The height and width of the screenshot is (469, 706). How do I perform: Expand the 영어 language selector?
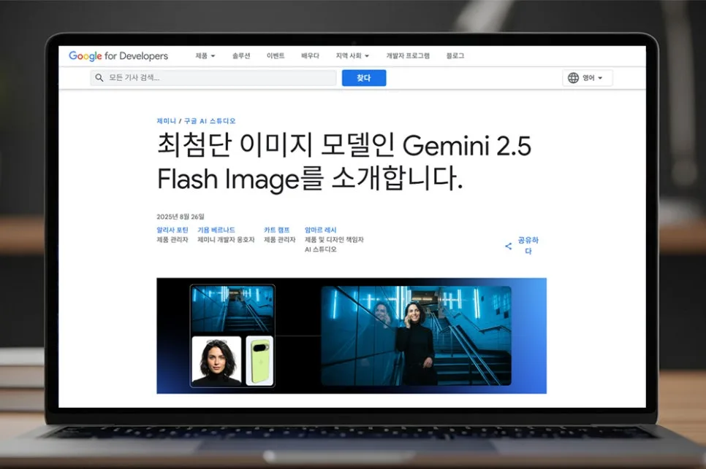pos(588,78)
